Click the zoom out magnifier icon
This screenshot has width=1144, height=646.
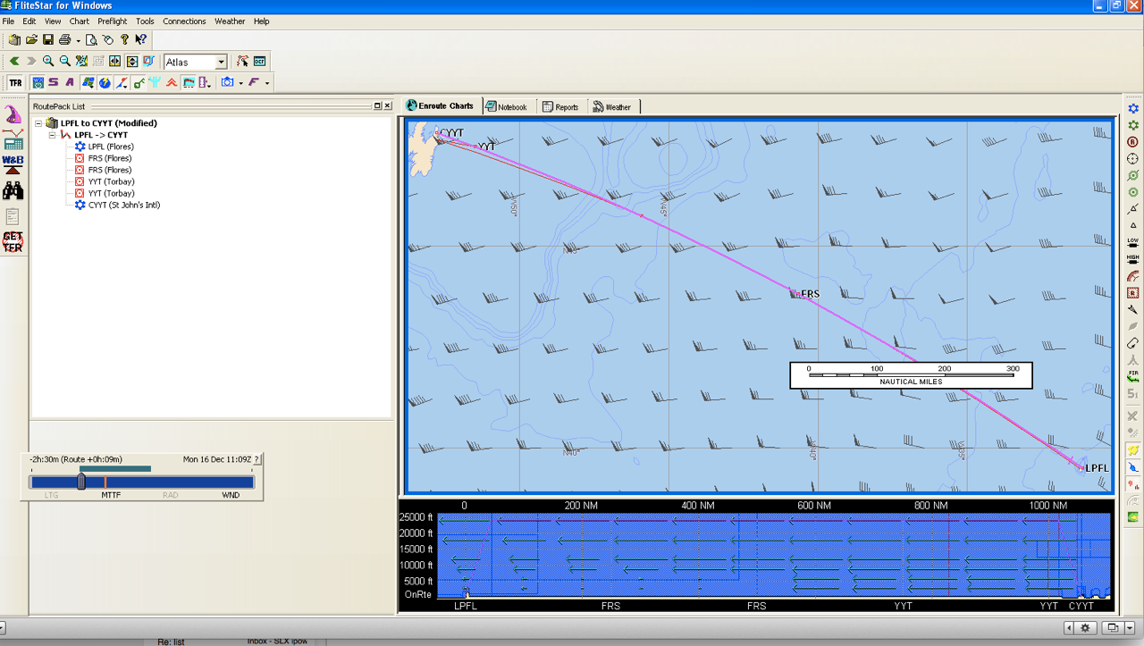[64, 62]
